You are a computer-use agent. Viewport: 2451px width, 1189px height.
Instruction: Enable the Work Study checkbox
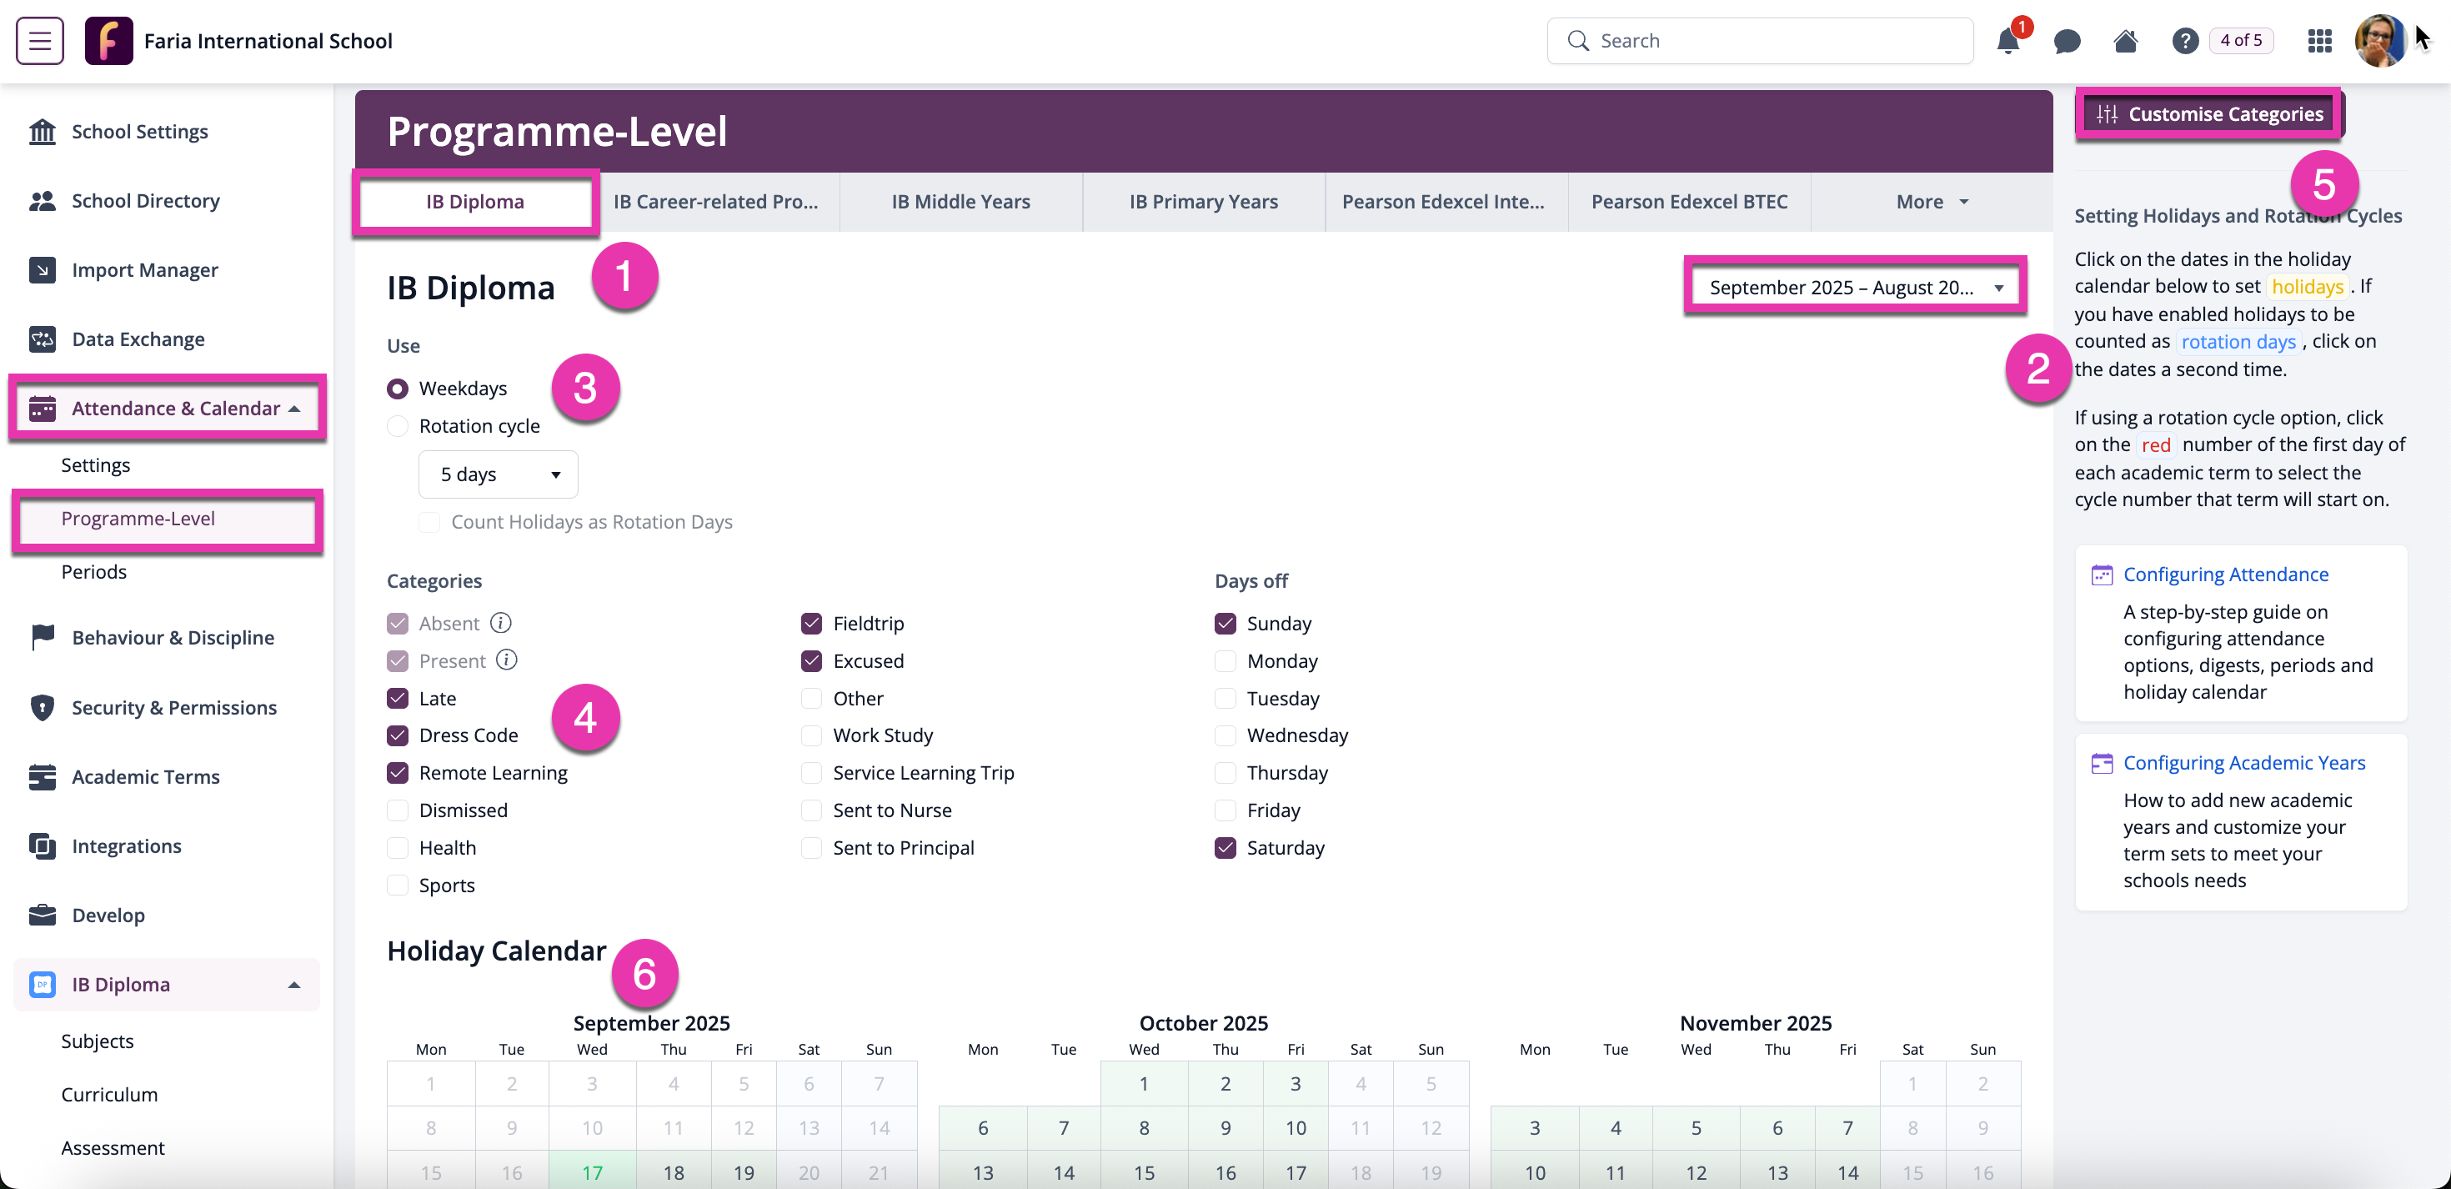(812, 736)
